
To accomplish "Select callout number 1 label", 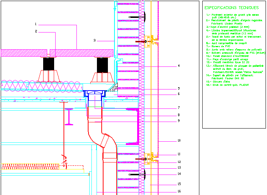I will click(x=36, y=24).
